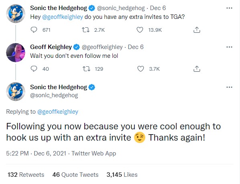
Task: Open more options menu on Sonic's first tweet
Action: 229,8
